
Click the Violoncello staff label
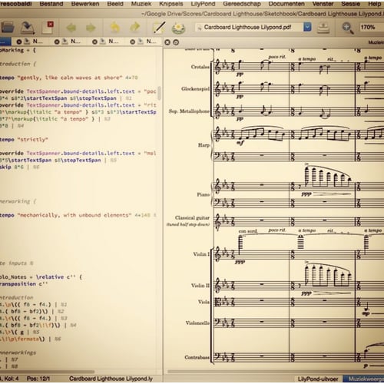tap(197, 323)
